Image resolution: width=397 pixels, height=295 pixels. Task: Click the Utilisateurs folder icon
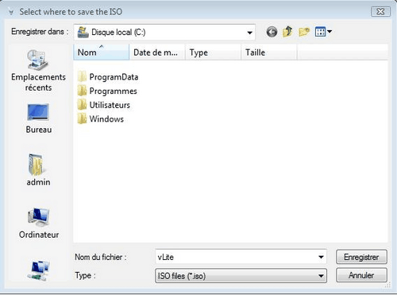coord(82,105)
